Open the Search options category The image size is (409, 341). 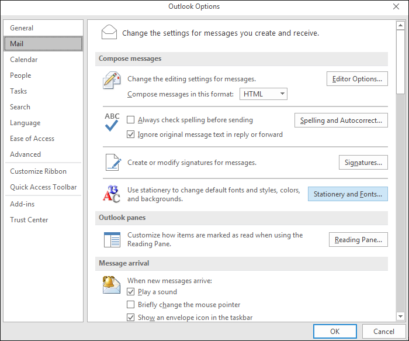[x=43, y=107]
